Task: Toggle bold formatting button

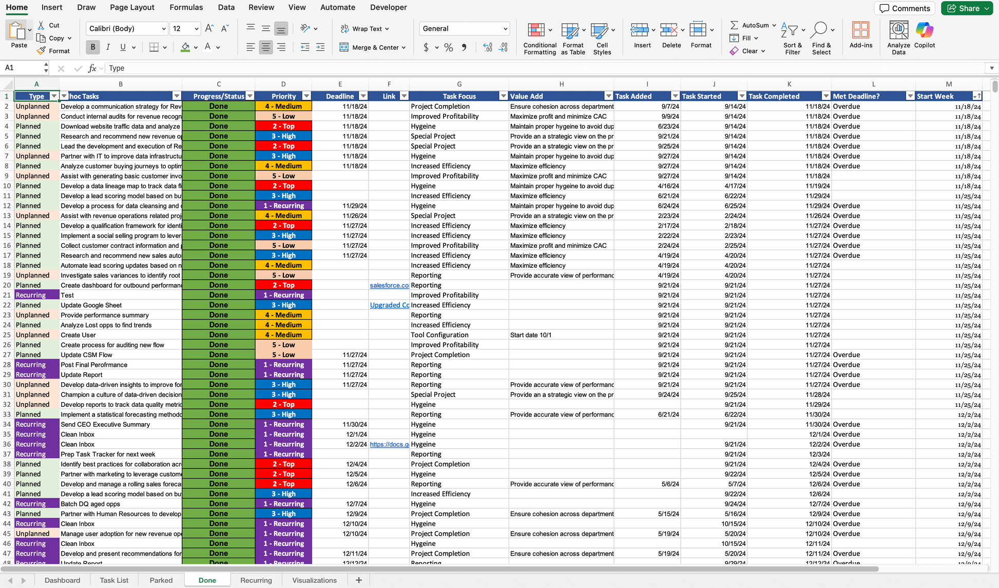Action: 93,47
